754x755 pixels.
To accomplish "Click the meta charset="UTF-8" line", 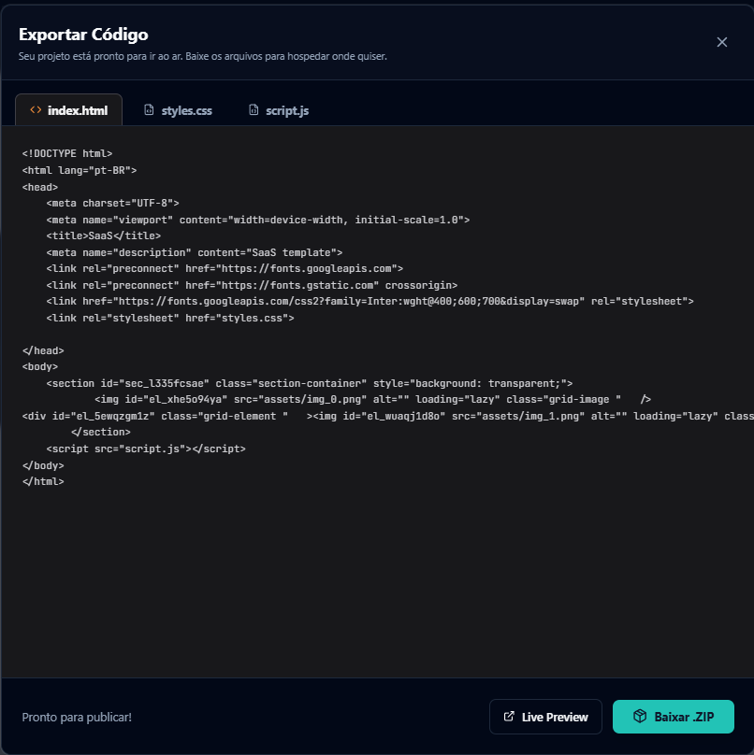I will click(x=113, y=203).
